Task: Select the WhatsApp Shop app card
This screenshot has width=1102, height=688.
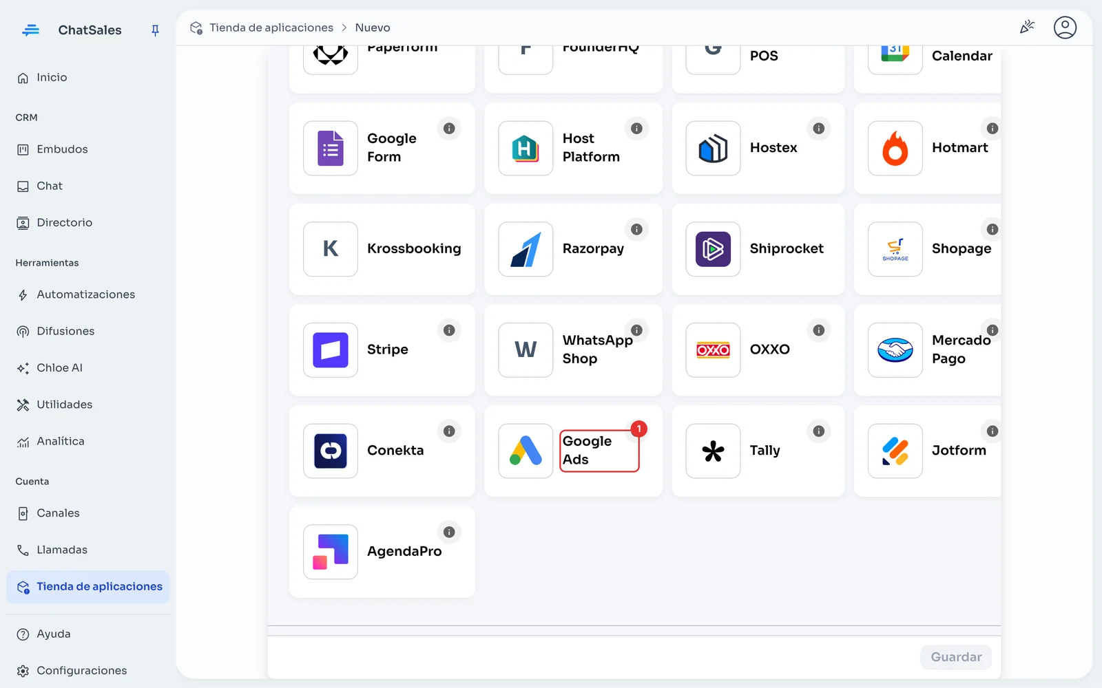Action: coord(573,350)
